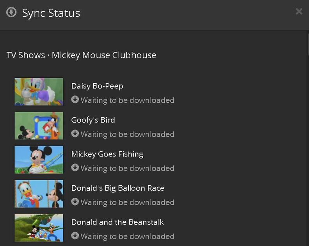309x246 pixels.
Task: Click the Sync Status download icon in header
Action: coord(11,12)
